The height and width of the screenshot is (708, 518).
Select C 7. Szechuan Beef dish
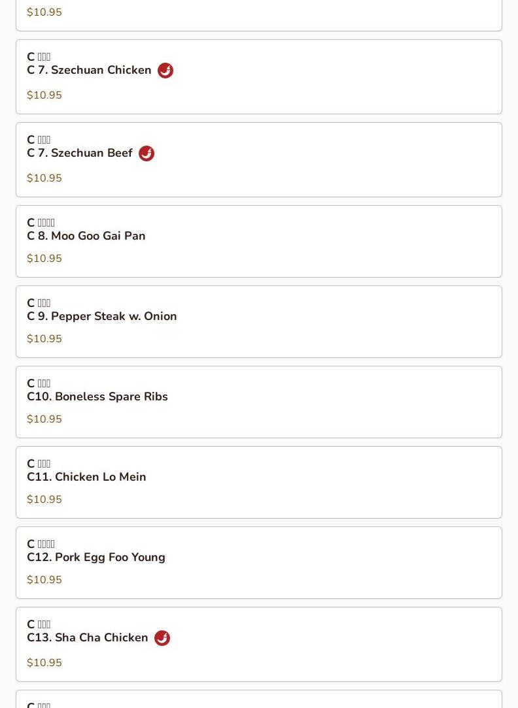click(80, 153)
